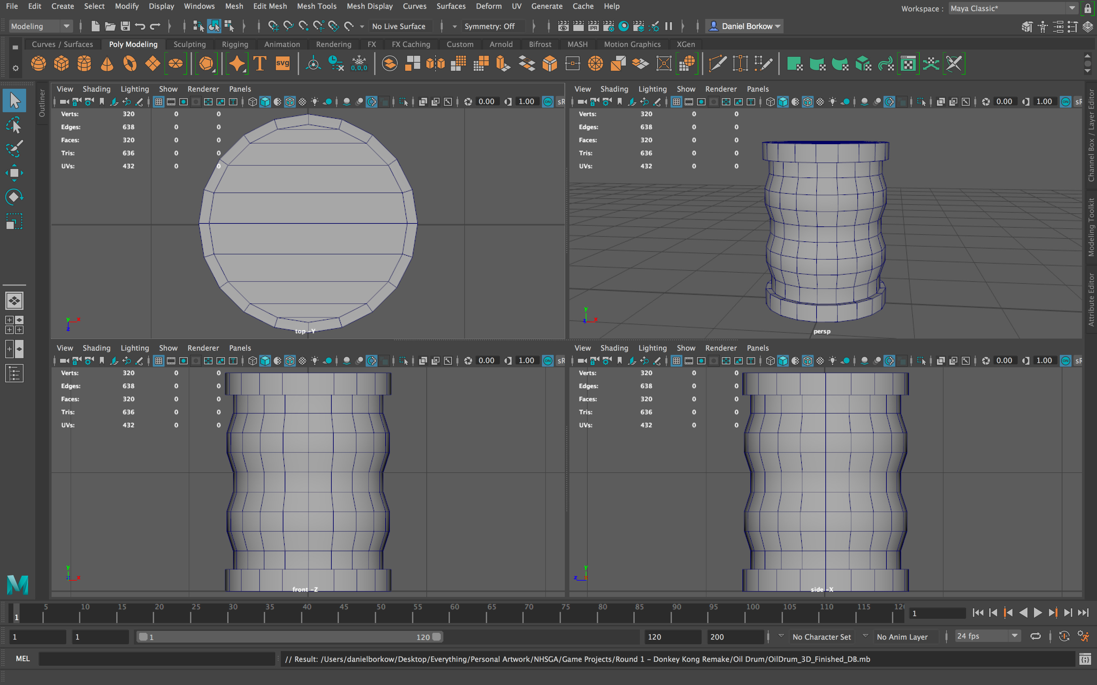This screenshot has height=685, width=1097.
Task: Open the Mesh Tools menu
Action: (x=316, y=6)
